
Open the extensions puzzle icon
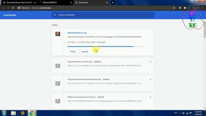185,8
